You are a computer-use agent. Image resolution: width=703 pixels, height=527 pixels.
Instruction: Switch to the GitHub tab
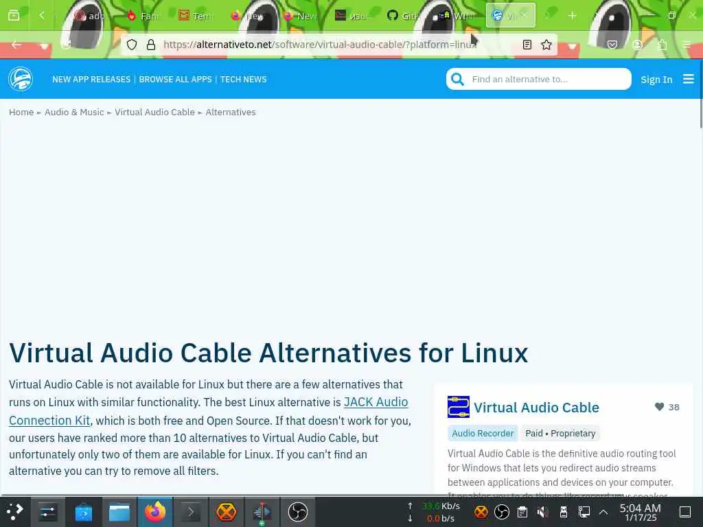pos(404,16)
